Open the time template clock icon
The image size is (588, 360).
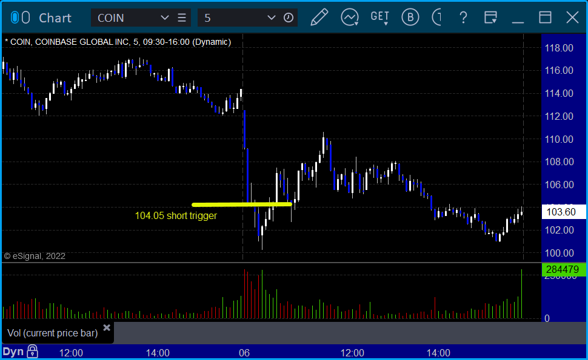289,18
